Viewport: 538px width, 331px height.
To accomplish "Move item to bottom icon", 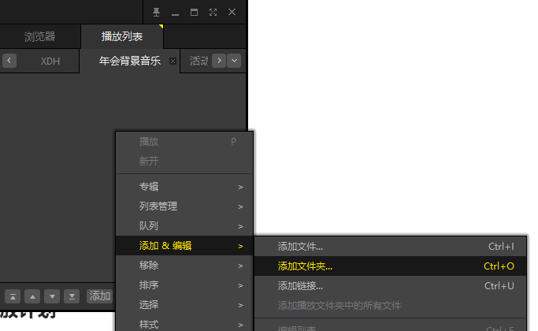I will pos(72,296).
